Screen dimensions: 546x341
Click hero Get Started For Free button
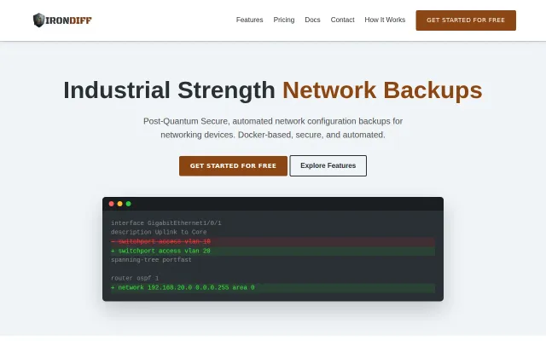[x=233, y=166]
